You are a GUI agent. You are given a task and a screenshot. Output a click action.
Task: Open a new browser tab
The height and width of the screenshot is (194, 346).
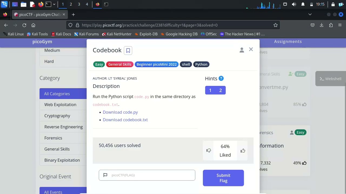[x=73, y=15]
